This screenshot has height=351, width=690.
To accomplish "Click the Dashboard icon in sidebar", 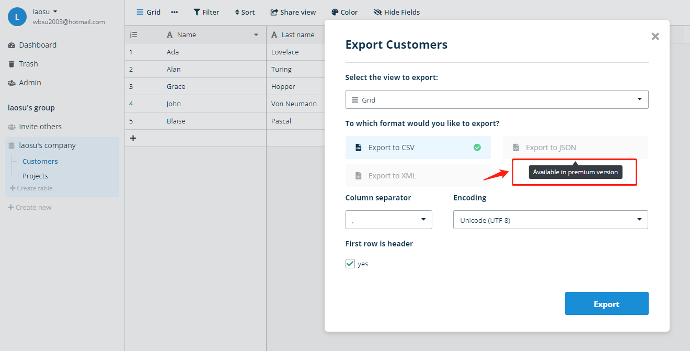I will [x=11, y=46].
